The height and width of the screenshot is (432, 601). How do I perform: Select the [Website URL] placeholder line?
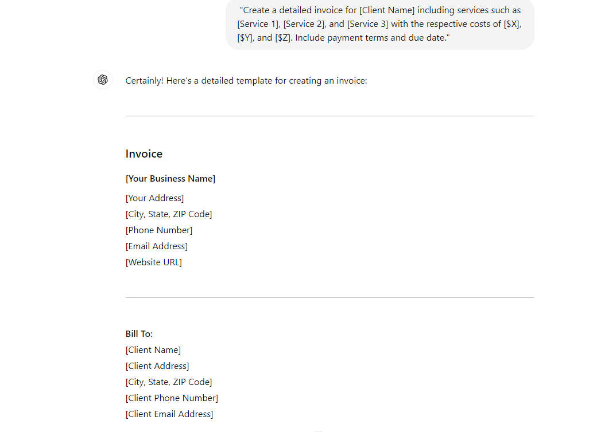pyautogui.click(x=153, y=262)
